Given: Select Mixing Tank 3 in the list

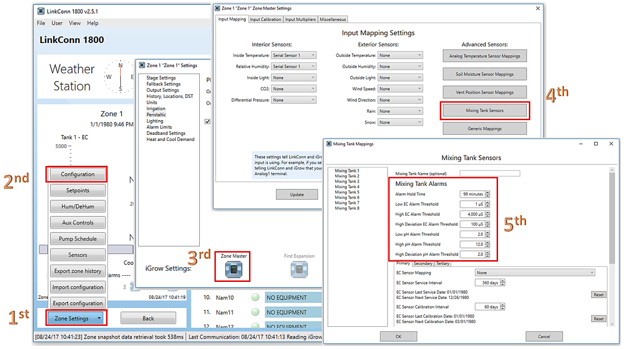Looking at the screenshot, I should click(x=347, y=181).
